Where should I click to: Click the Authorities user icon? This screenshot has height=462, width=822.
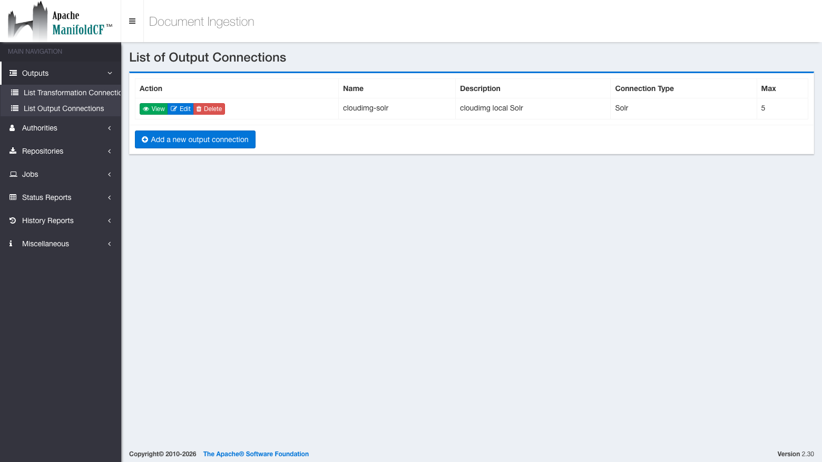pyautogui.click(x=12, y=128)
